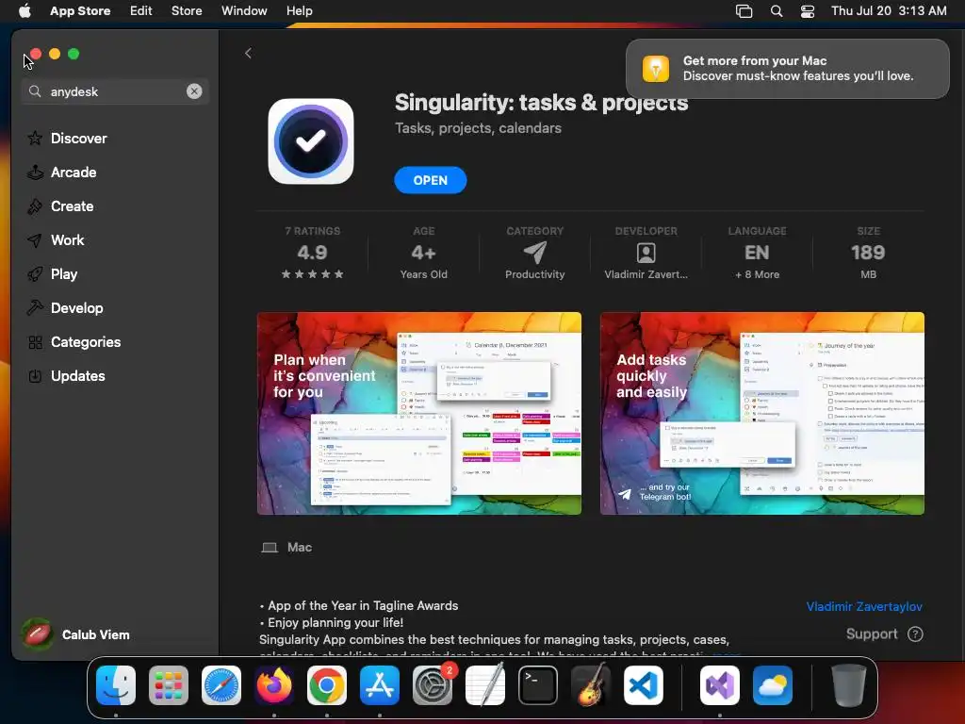Open the Edit menu
This screenshot has width=965, height=724.
[x=141, y=10]
